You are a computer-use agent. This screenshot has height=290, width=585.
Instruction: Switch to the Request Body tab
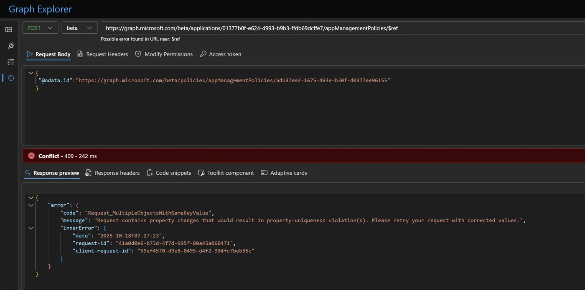48,54
